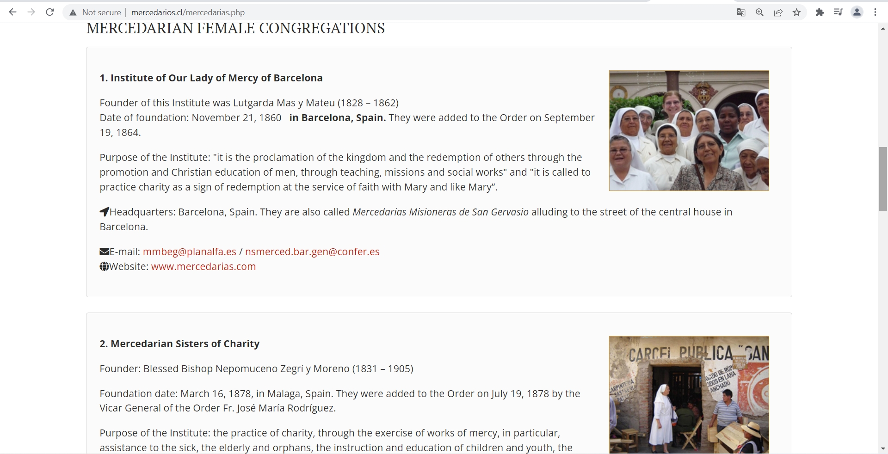Screen dimensions: 888x454
Task: Open the Not secure site information warning
Action: [x=95, y=12]
